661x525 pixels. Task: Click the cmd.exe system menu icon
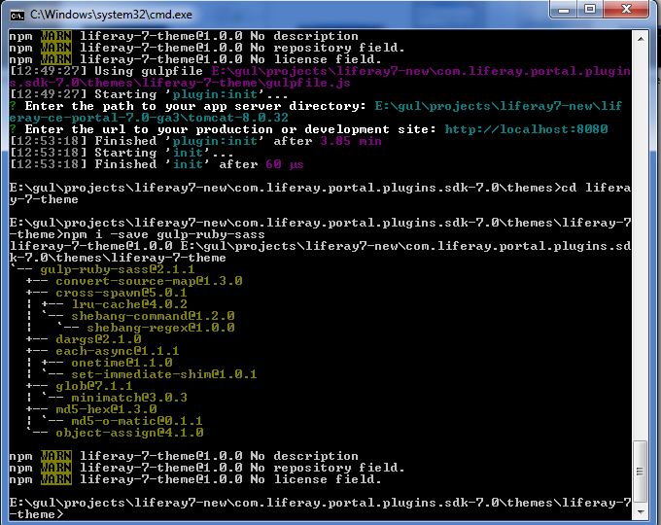tap(17, 16)
